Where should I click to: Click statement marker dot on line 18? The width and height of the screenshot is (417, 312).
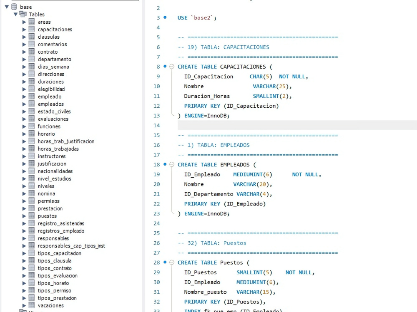(165, 164)
